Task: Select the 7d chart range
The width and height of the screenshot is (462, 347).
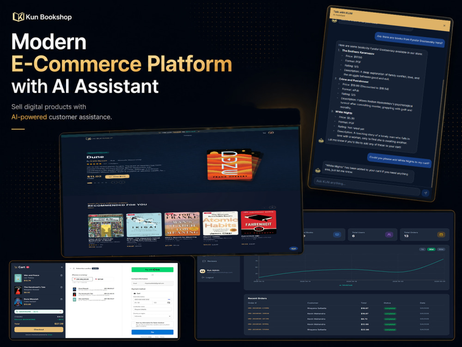Action: [x=422, y=249]
